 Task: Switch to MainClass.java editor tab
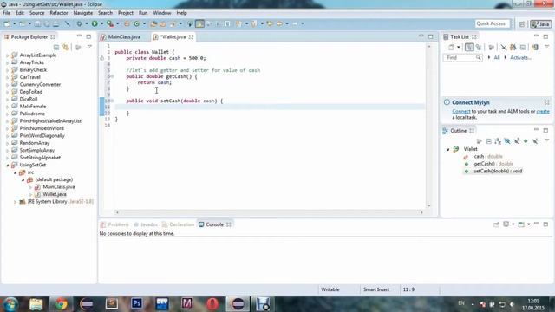point(124,36)
